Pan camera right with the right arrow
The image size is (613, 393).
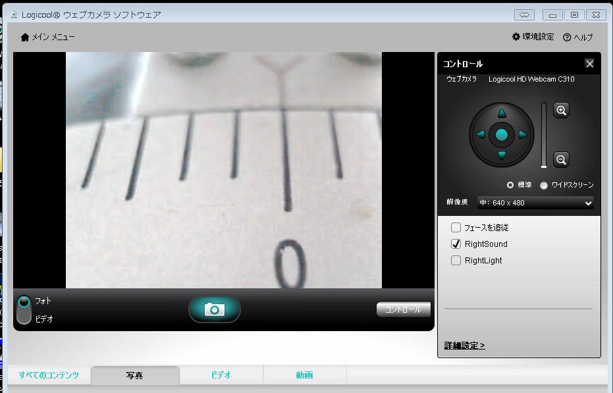(x=523, y=134)
